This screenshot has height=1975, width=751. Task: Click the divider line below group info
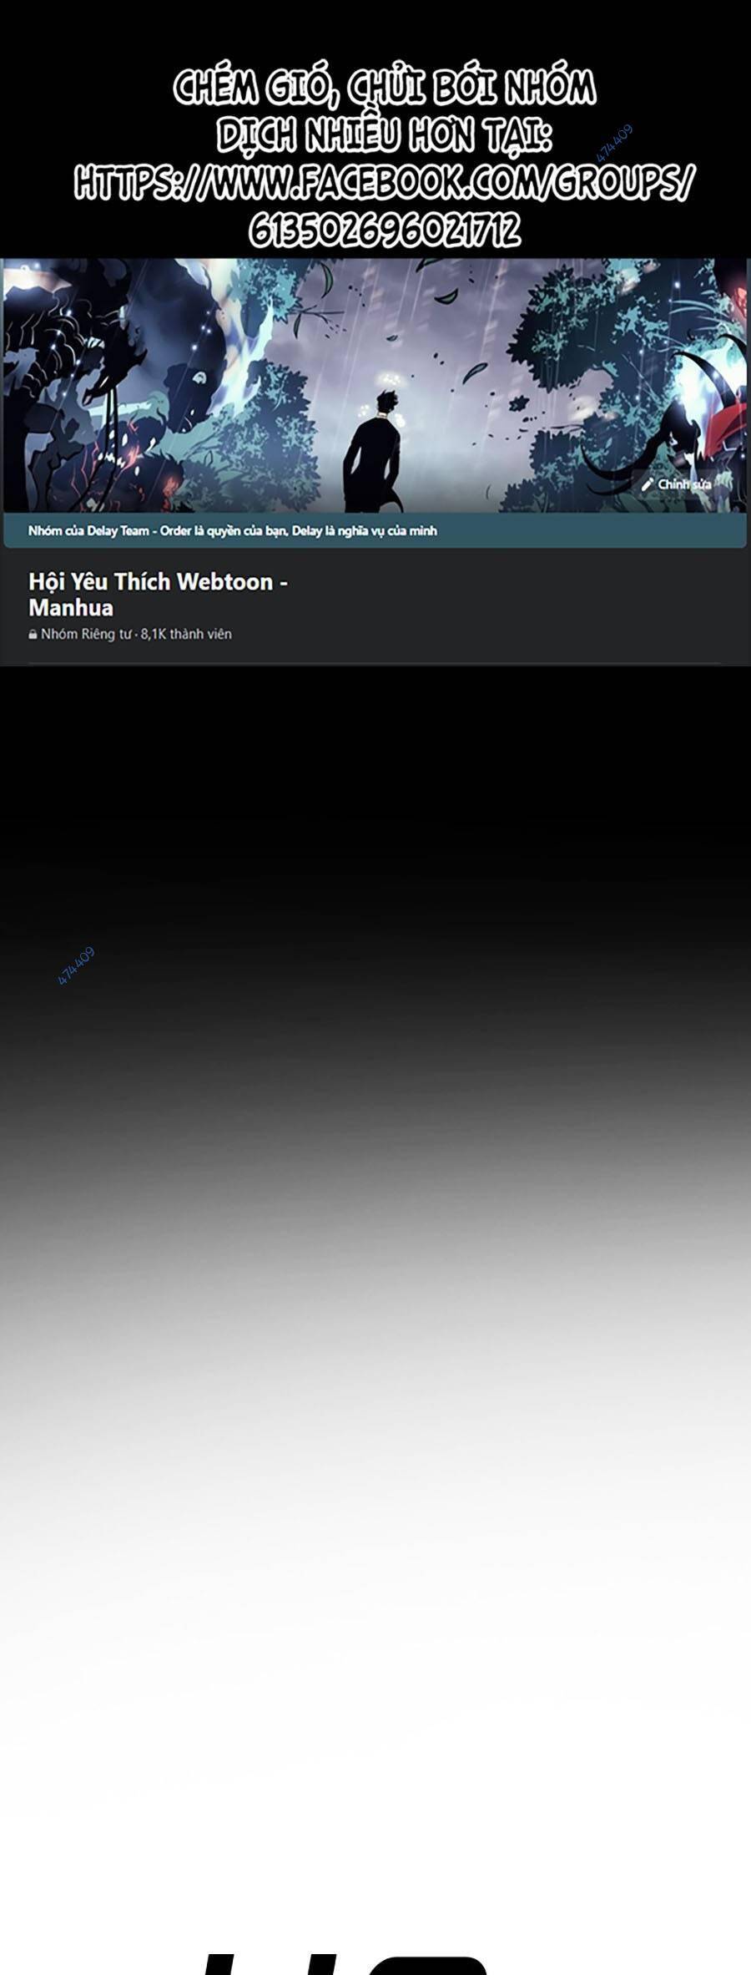tap(375, 664)
